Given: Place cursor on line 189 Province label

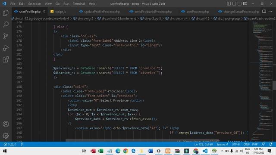Looking at the screenshot, I should 115,91.
